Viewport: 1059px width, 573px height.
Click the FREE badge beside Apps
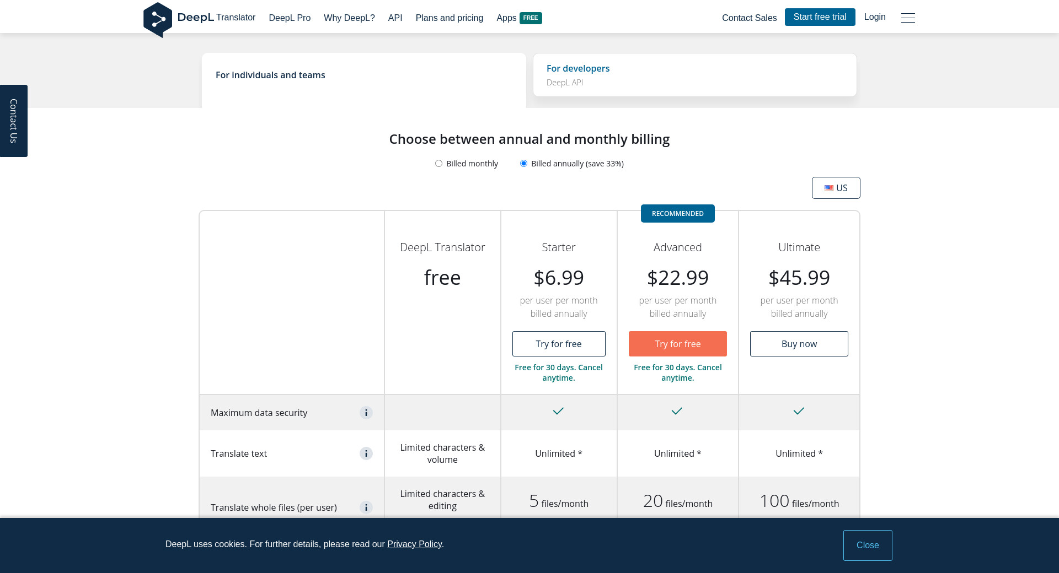tap(531, 18)
